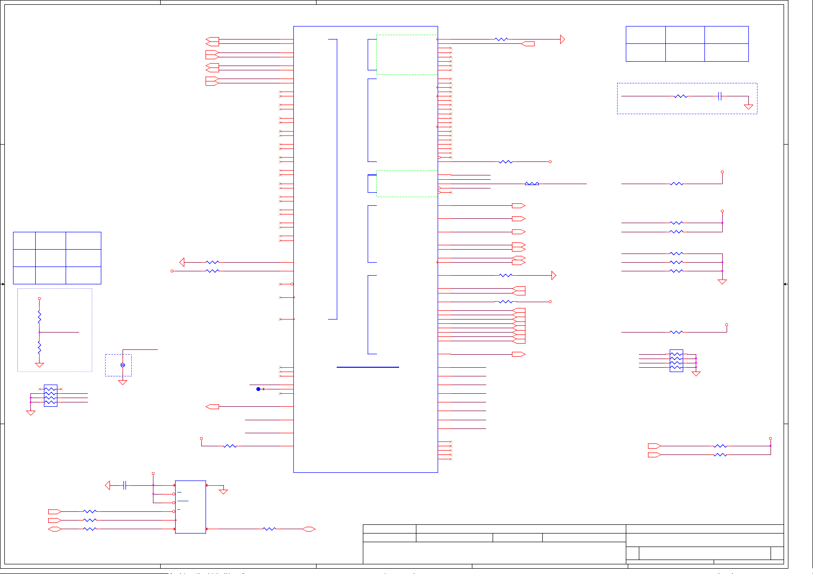Image resolution: width=813 pixels, height=574 pixels.
Task: Select the resistor on the small IC's right output
Action: click(269, 529)
